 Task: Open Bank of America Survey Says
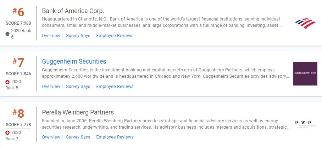coord(78,36)
